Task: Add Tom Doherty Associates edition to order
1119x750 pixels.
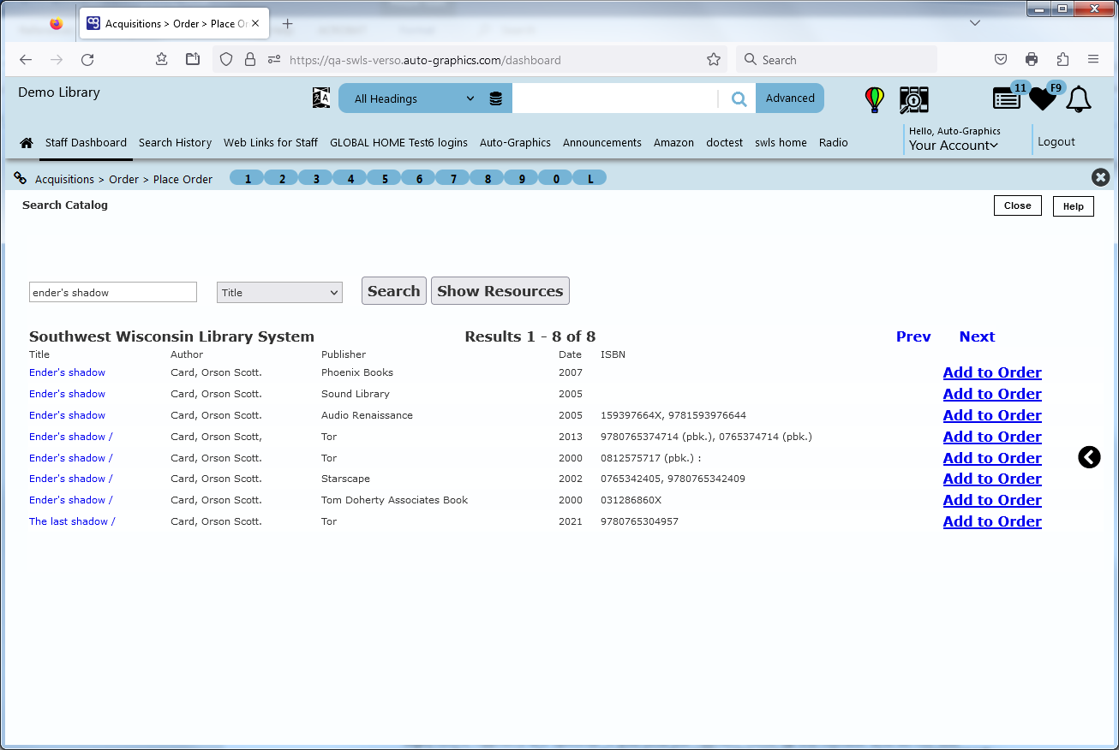Action: point(992,500)
